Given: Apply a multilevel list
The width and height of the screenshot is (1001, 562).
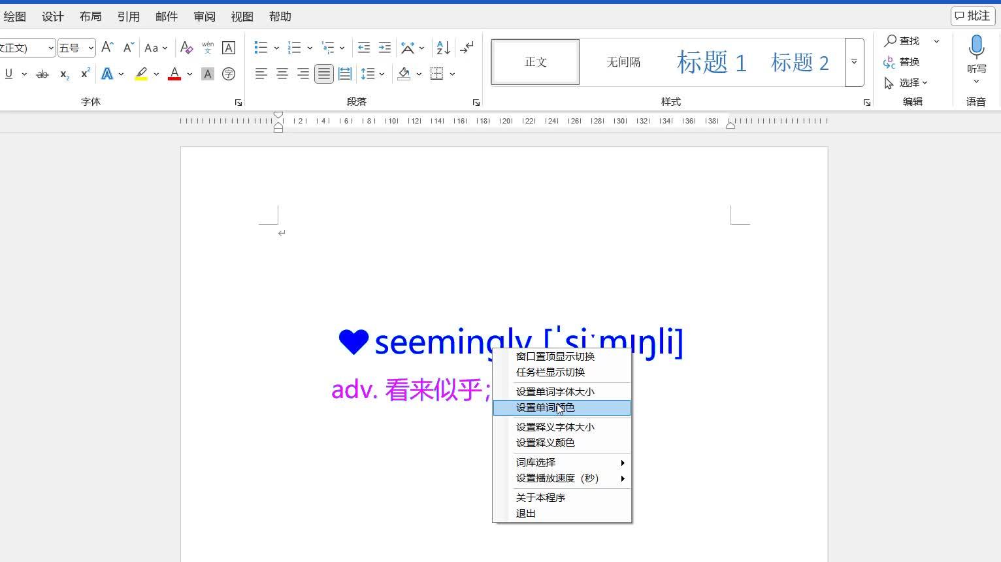Looking at the screenshot, I should click(328, 47).
